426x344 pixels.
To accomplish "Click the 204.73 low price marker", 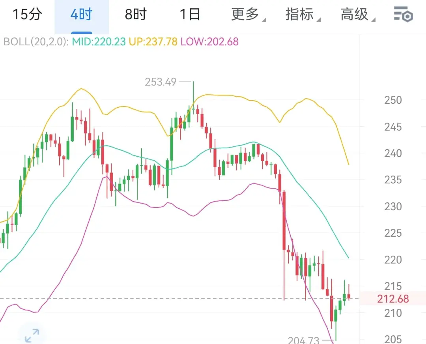I will [x=303, y=340].
